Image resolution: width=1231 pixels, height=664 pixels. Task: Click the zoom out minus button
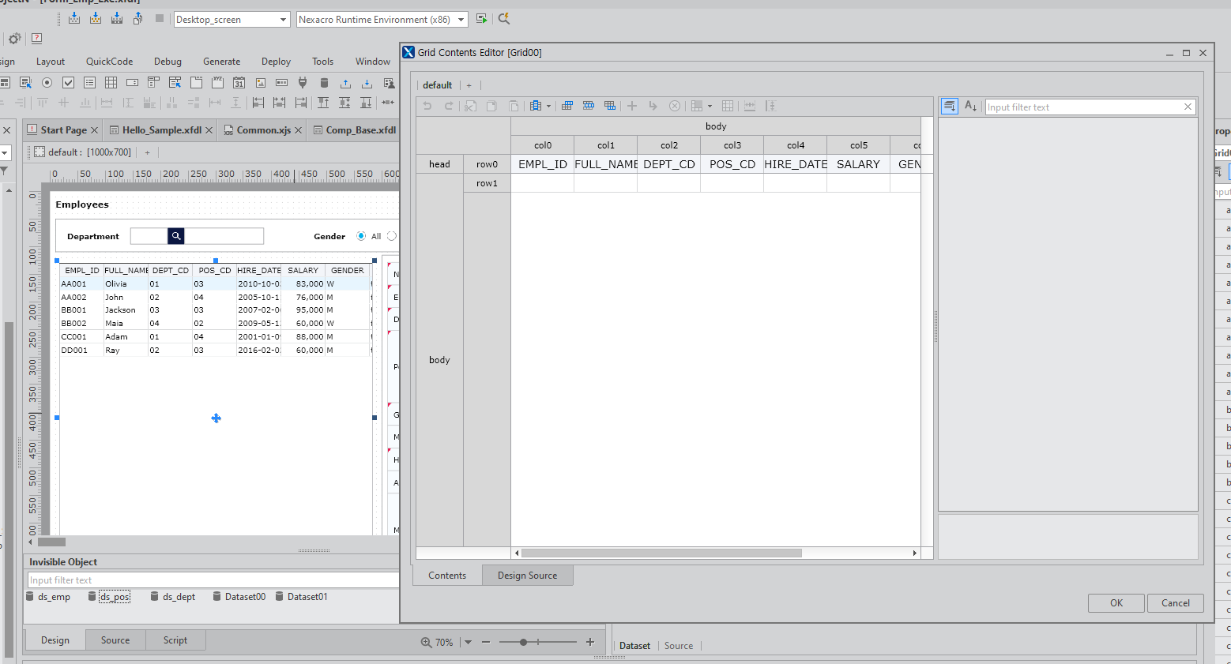[x=486, y=642]
